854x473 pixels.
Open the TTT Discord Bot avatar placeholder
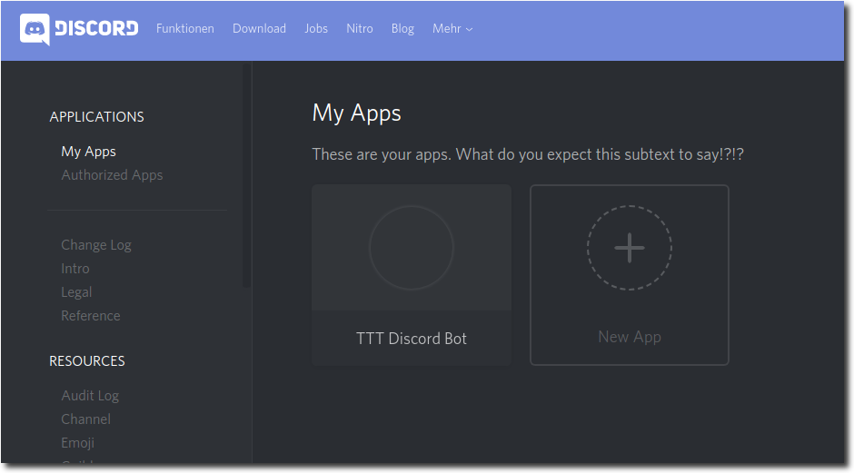point(412,248)
